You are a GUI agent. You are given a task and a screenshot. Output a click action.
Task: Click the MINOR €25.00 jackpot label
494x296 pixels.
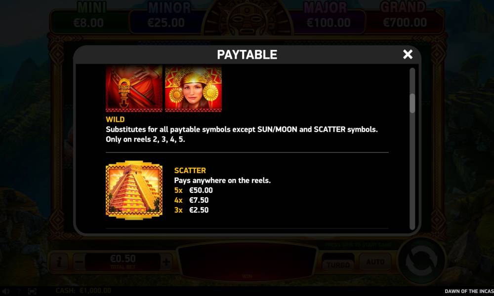point(167,16)
